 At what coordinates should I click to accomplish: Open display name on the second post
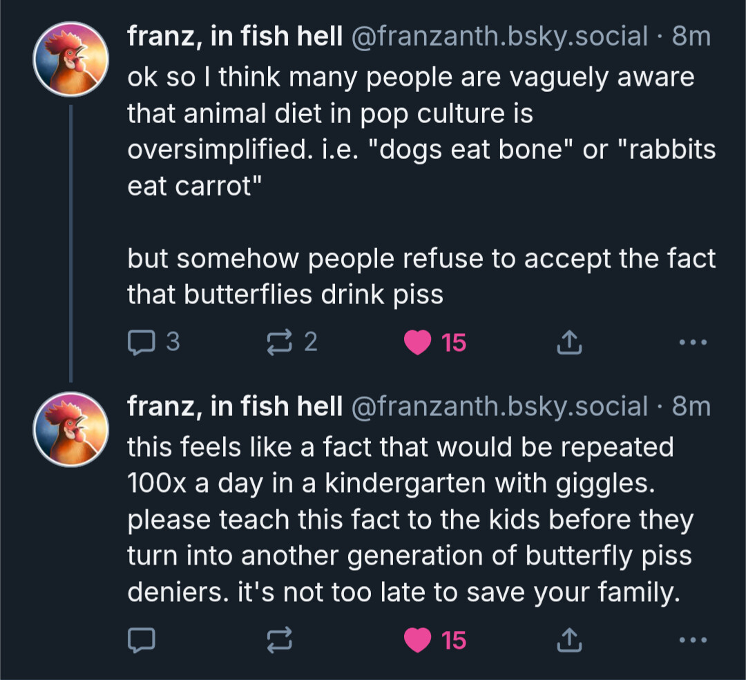(x=235, y=407)
